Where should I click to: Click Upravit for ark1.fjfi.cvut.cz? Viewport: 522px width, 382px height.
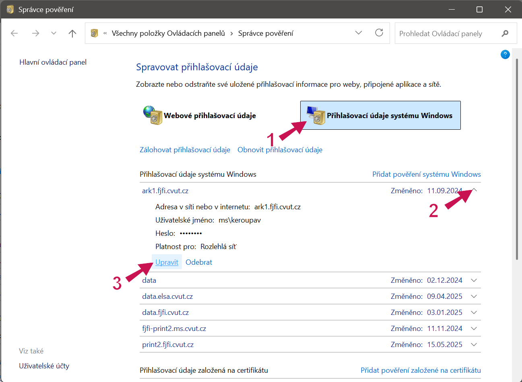click(x=167, y=262)
